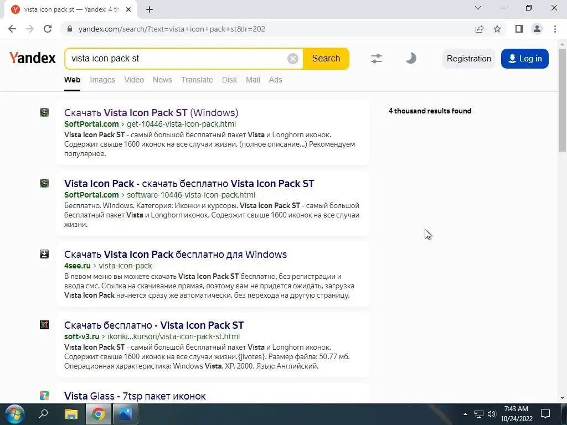
Task: Open the Windows Start menu
Action: (x=14, y=414)
